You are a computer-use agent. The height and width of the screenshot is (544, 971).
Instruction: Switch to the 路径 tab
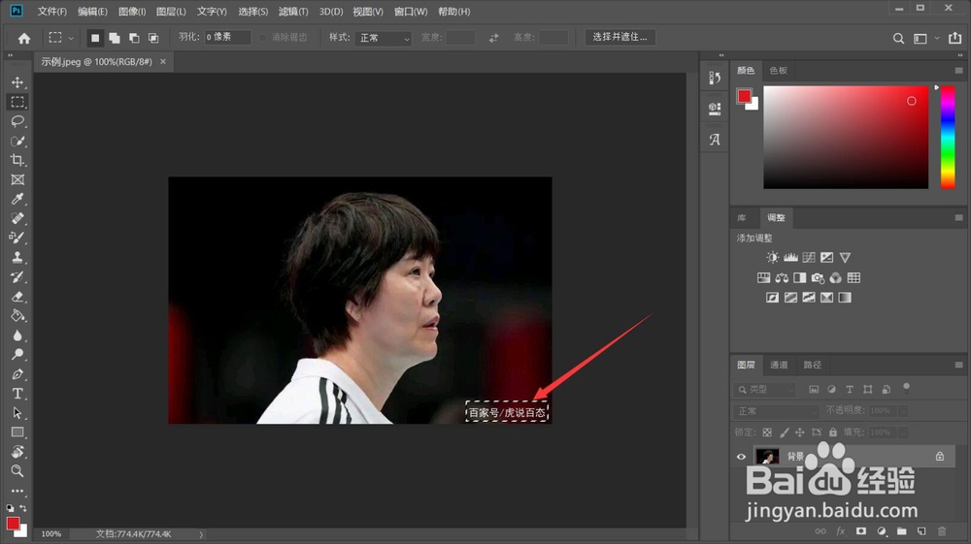(812, 365)
